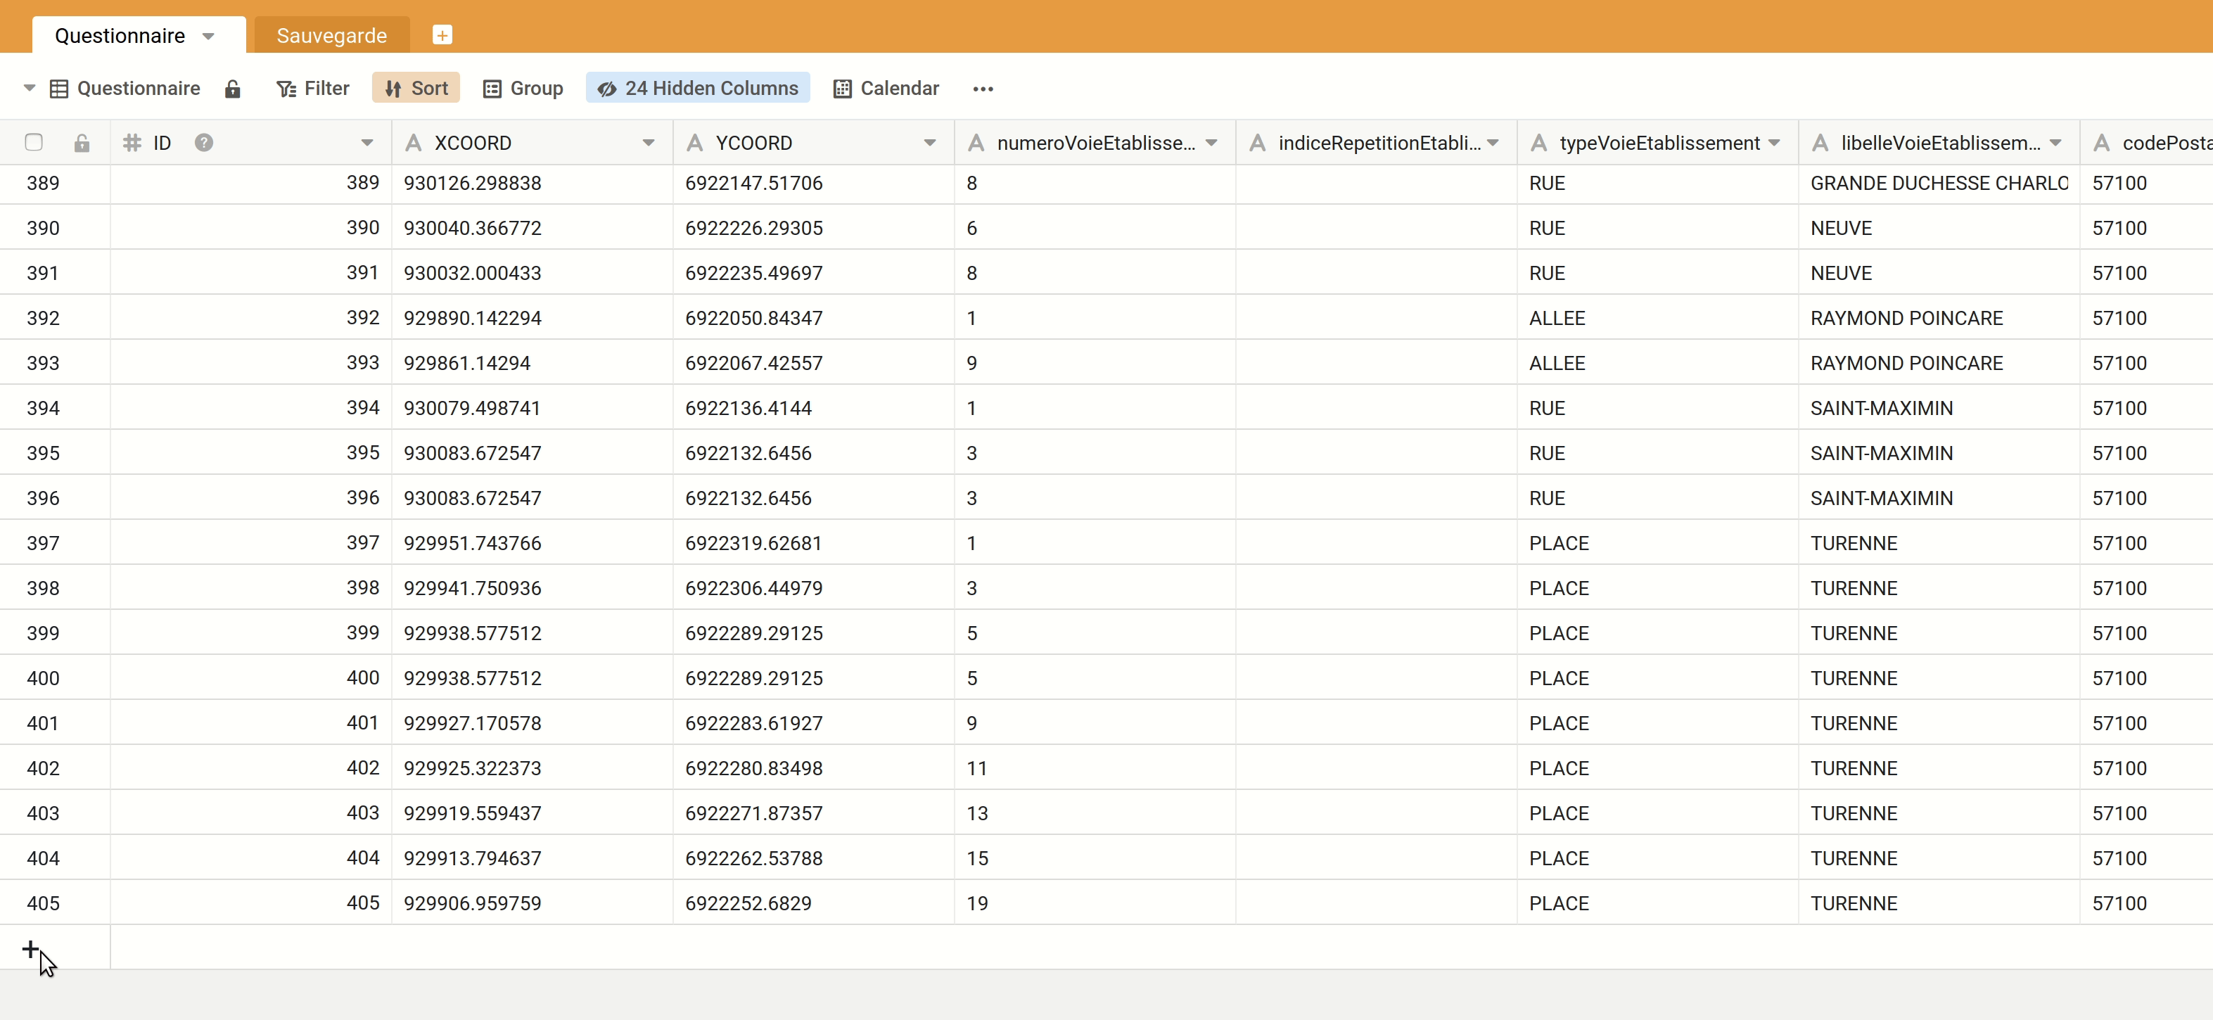Click the help question-mark icon in the header
This screenshot has height=1020, width=2213.
203,143
